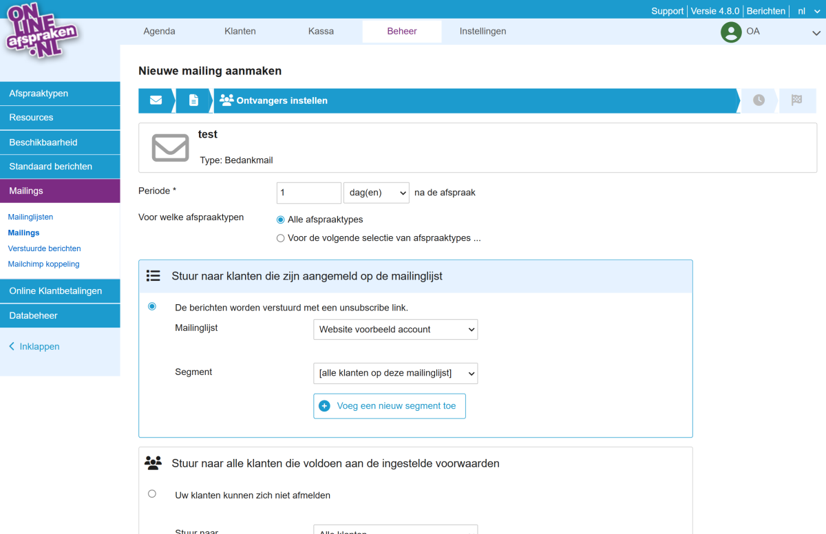Click the Type: Bedankmail text

point(236,160)
